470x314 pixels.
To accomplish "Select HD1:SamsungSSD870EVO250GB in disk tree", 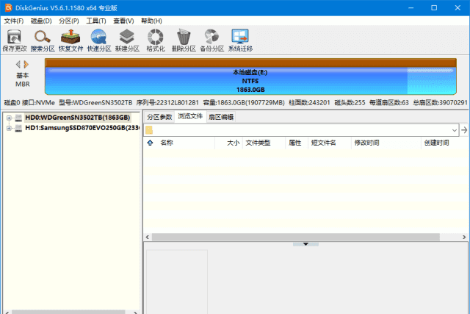I will (x=82, y=128).
